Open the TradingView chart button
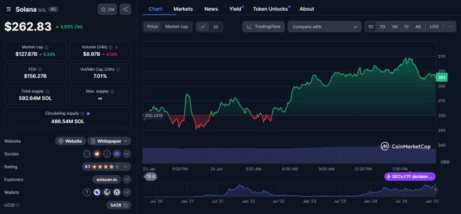This screenshot has height=214, width=461. [263, 27]
